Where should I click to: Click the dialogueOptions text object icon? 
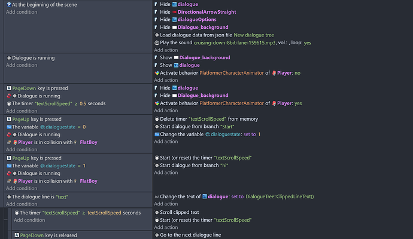point(175,20)
